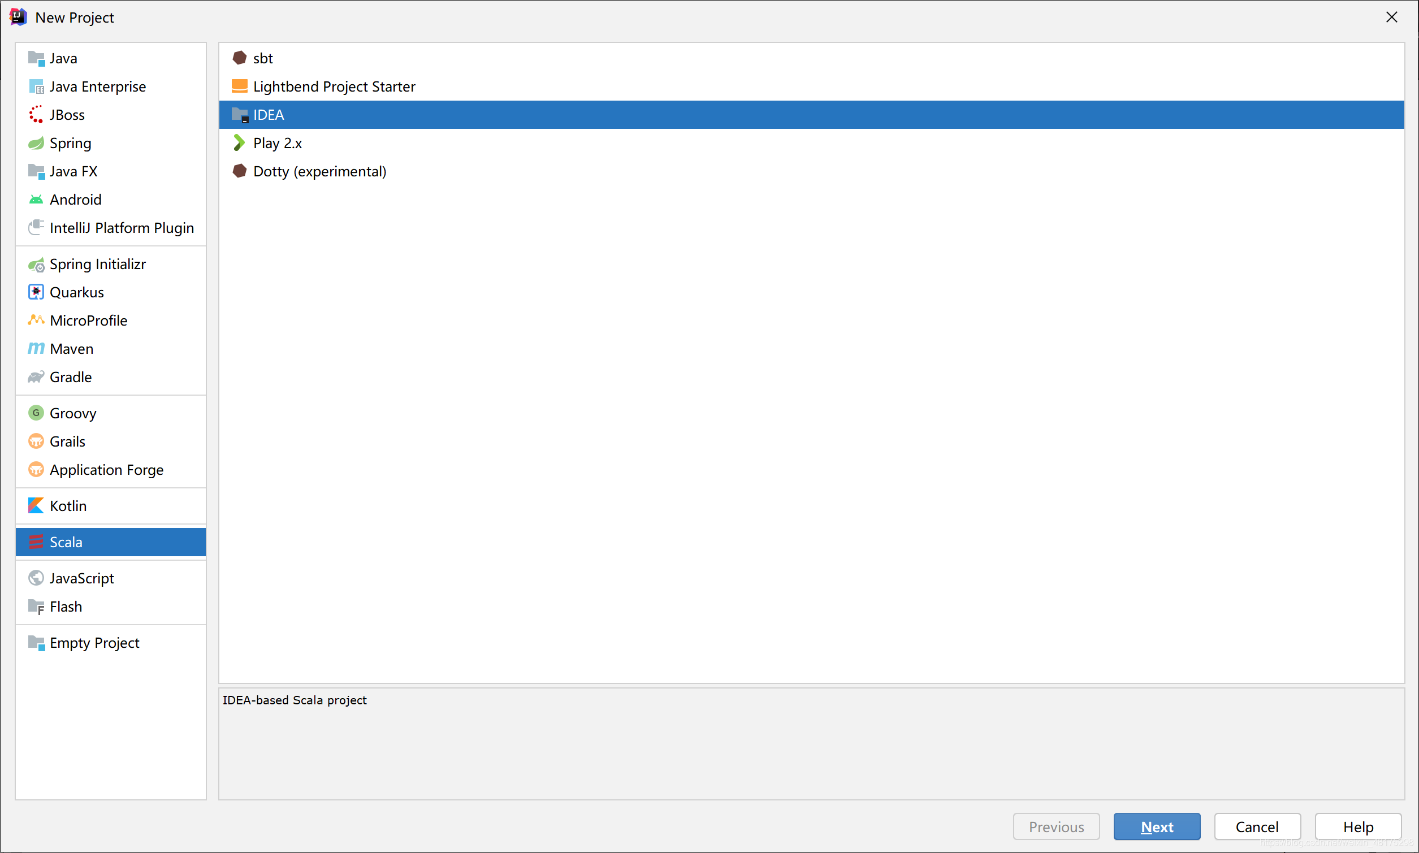This screenshot has width=1419, height=853.
Task: Click the JBoss red dotted icon
Action: pyautogui.click(x=36, y=114)
